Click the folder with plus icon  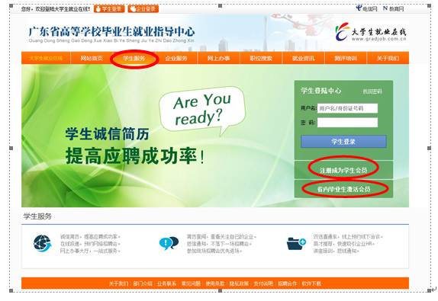296,243
